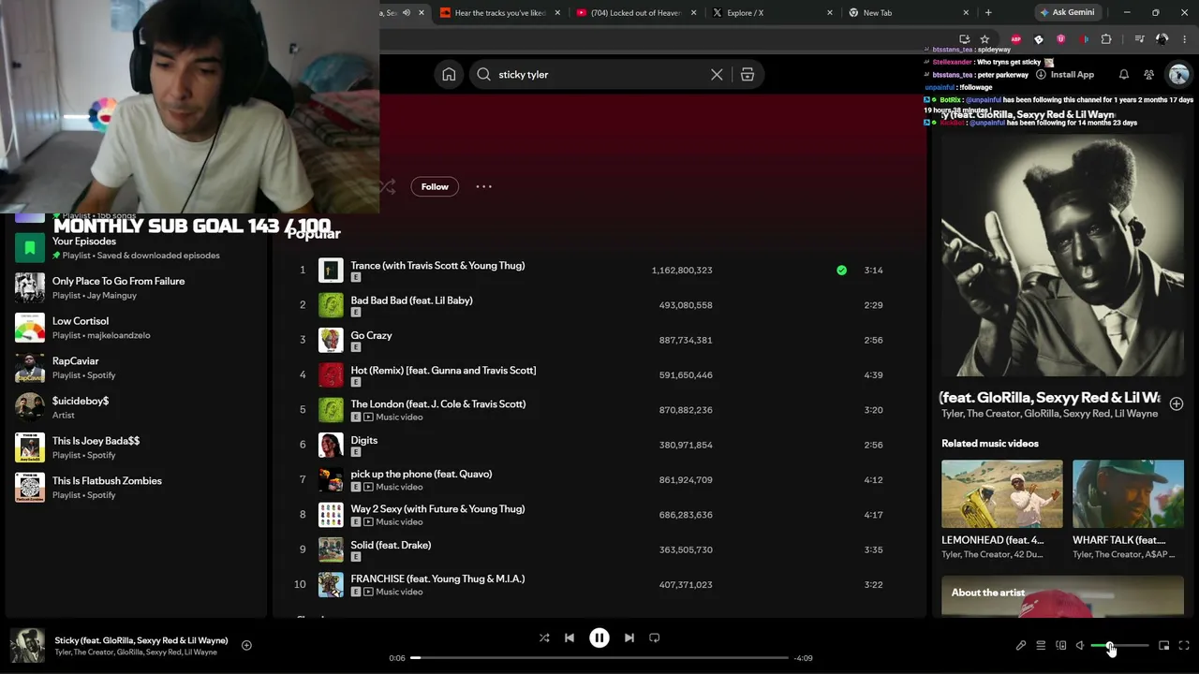
Task: Toggle shuffle in the player bar
Action: pos(544,637)
